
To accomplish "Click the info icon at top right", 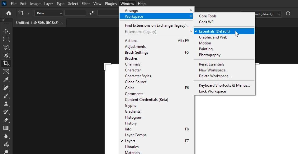I will (288, 13).
